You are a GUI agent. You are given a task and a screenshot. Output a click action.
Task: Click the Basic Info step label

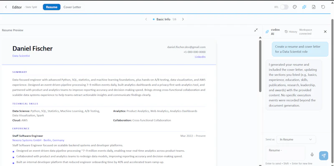click(163, 19)
